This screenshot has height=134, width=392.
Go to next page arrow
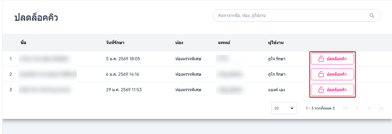(369, 108)
